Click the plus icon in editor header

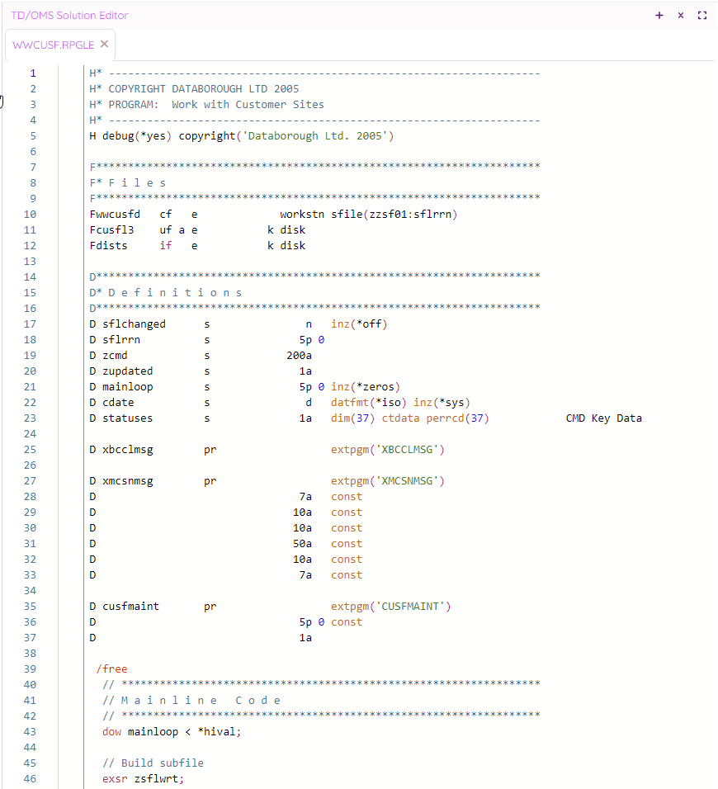[x=659, y=16]
